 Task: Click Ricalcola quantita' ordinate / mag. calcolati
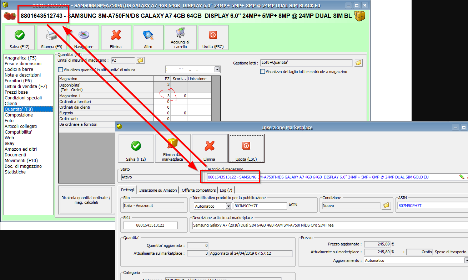click(x=86, y=200)
